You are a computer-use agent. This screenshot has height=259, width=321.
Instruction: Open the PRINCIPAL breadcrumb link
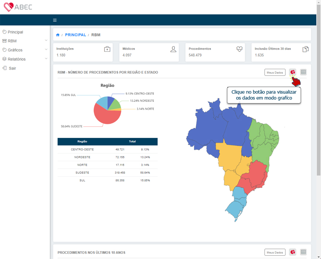click(x=75, y=35)
